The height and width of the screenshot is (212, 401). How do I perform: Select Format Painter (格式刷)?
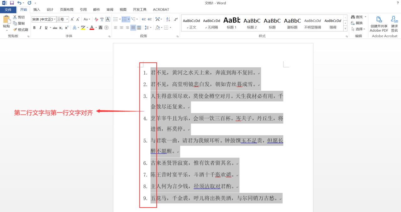click(20, 30)
